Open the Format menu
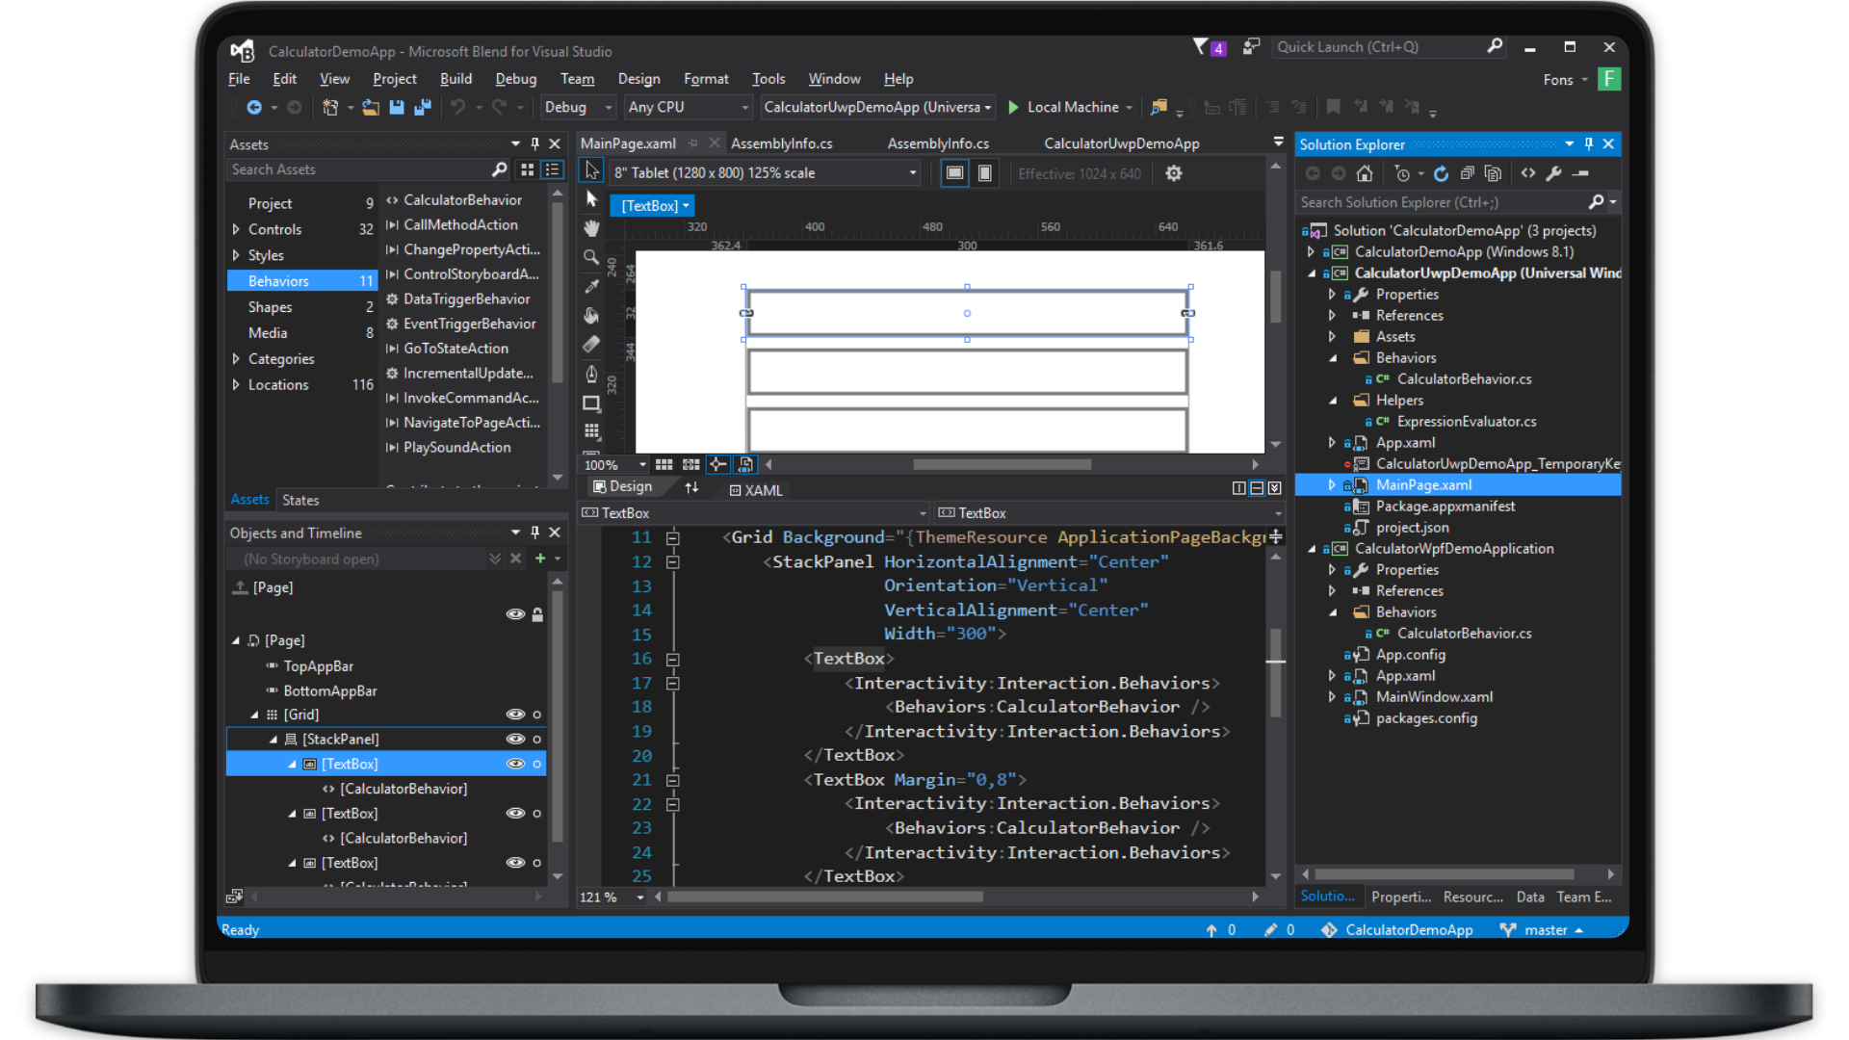This screenshot has width=1849, height=1040. (x=706, y=79)
